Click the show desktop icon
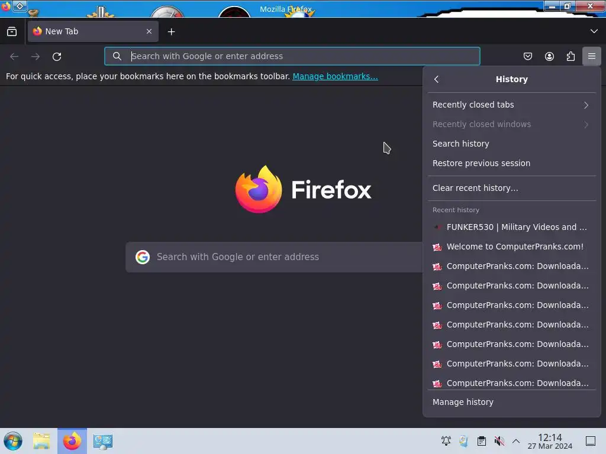The height and width of the screenshot is (454, 606). coord(591,441)
